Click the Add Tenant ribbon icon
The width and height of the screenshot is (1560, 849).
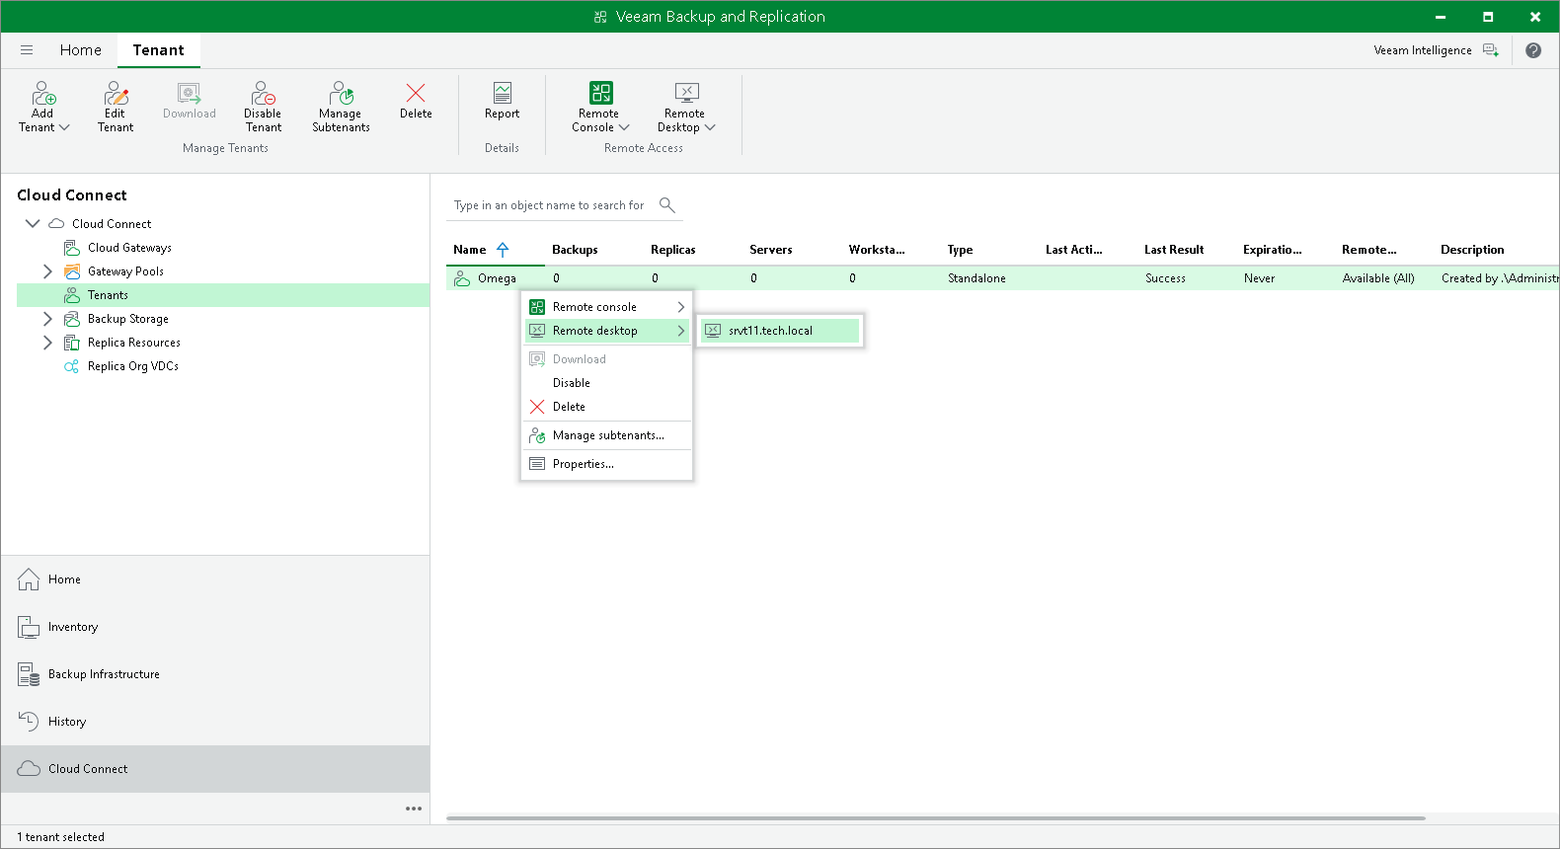click(x=43, y=93)
